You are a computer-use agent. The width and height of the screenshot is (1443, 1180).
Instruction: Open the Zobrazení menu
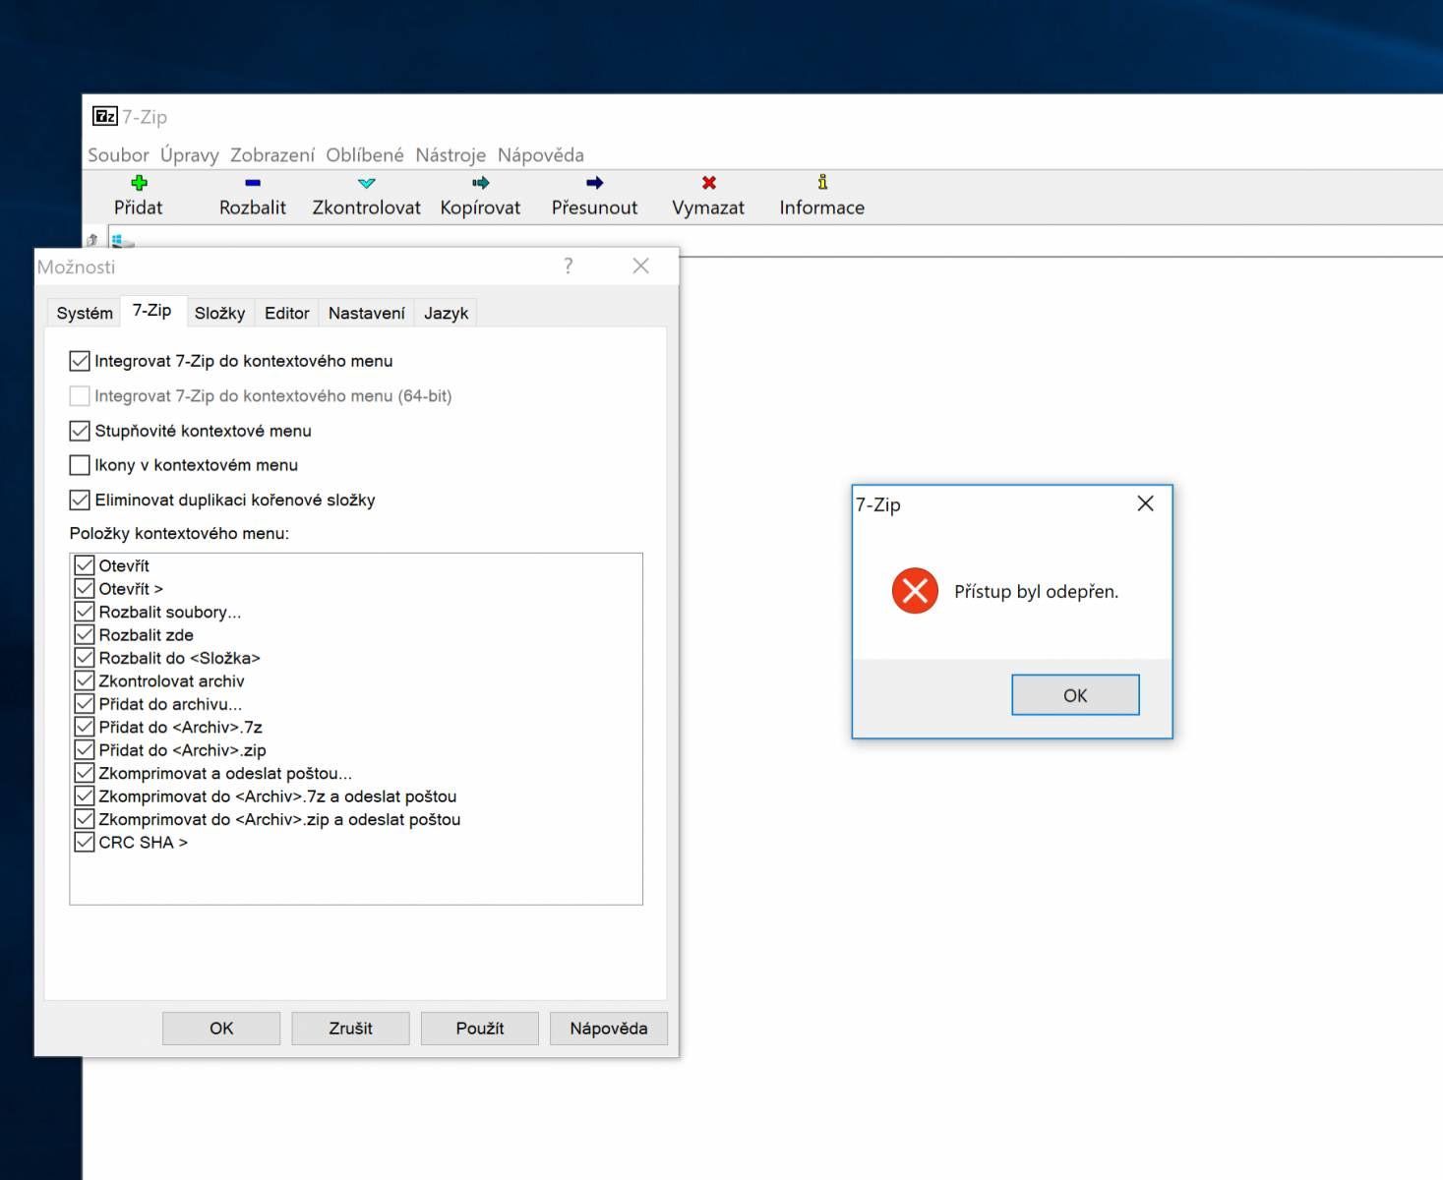272,154
